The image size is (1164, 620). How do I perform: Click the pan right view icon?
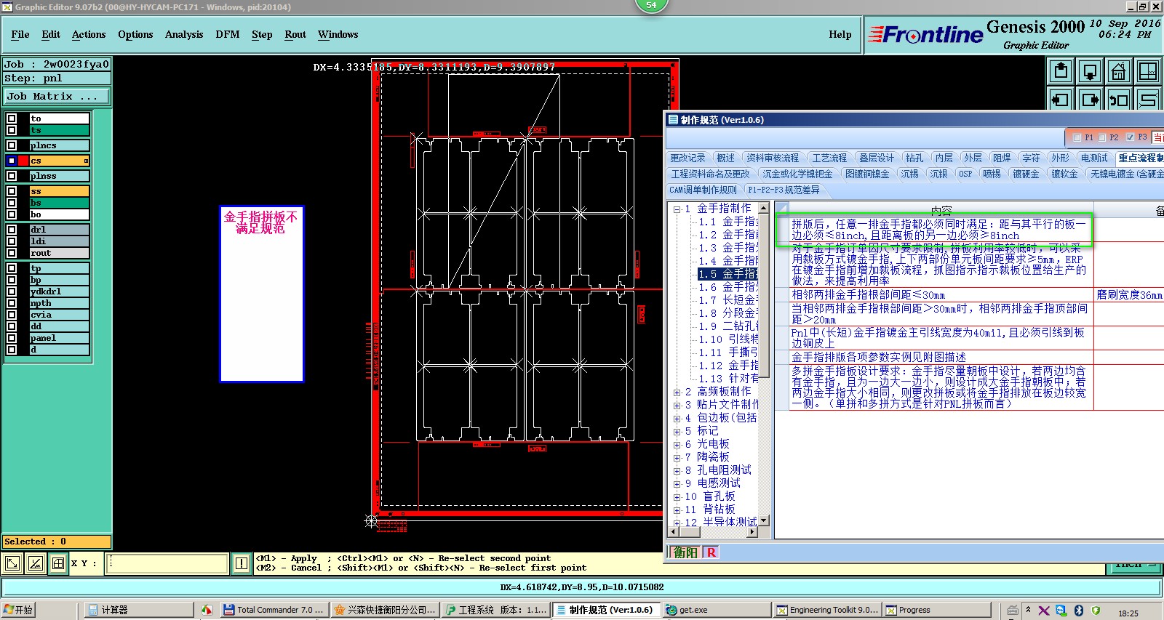click(x=1090, y=100)
